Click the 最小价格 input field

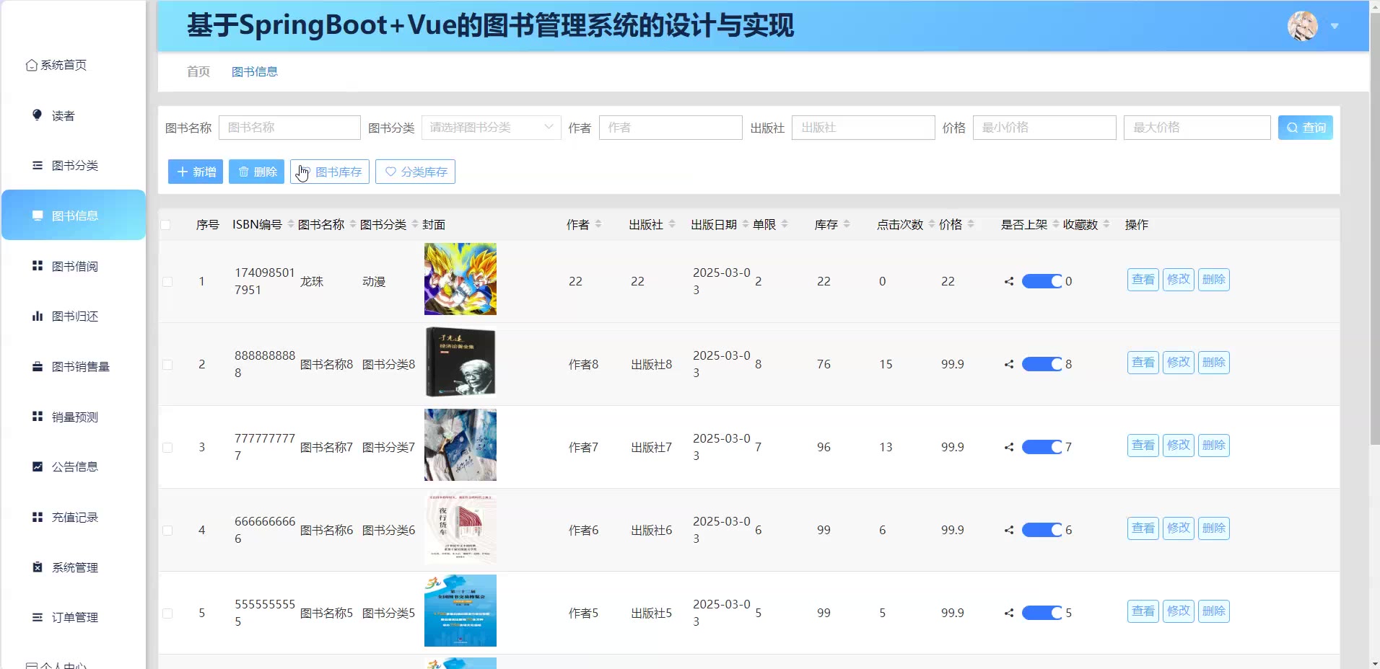pyautogui.click(x=1044, y=128)
